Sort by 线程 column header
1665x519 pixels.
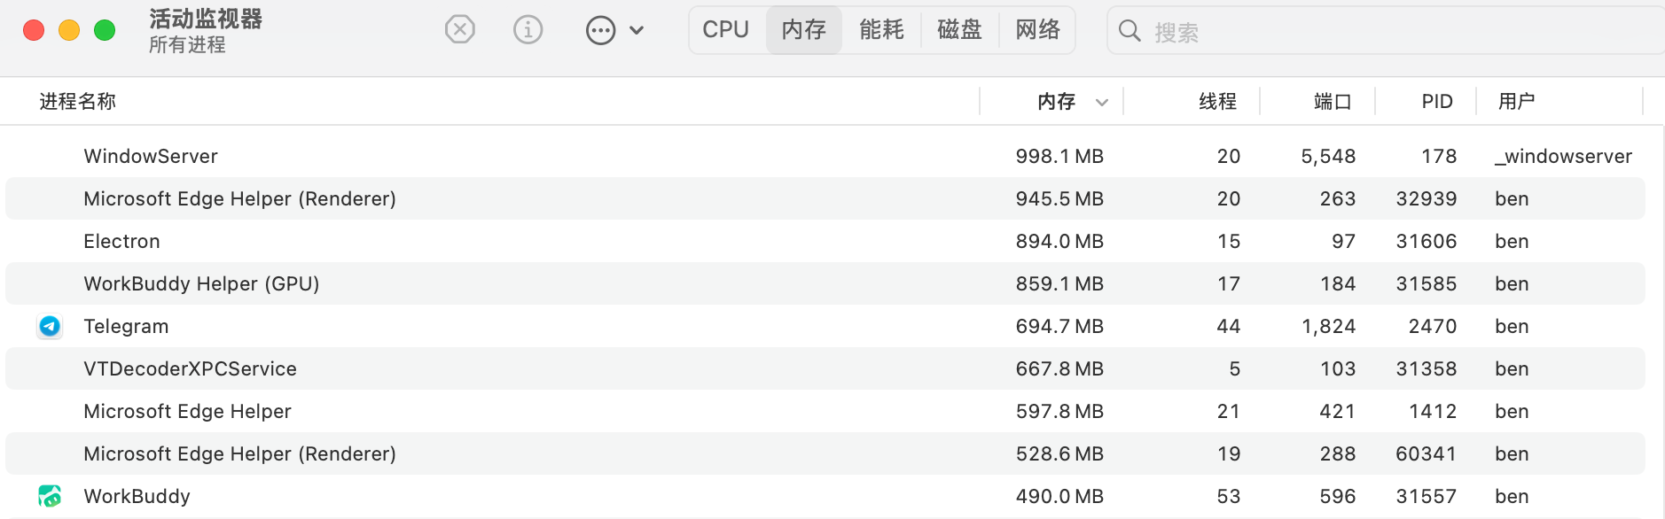(1217, 102)
